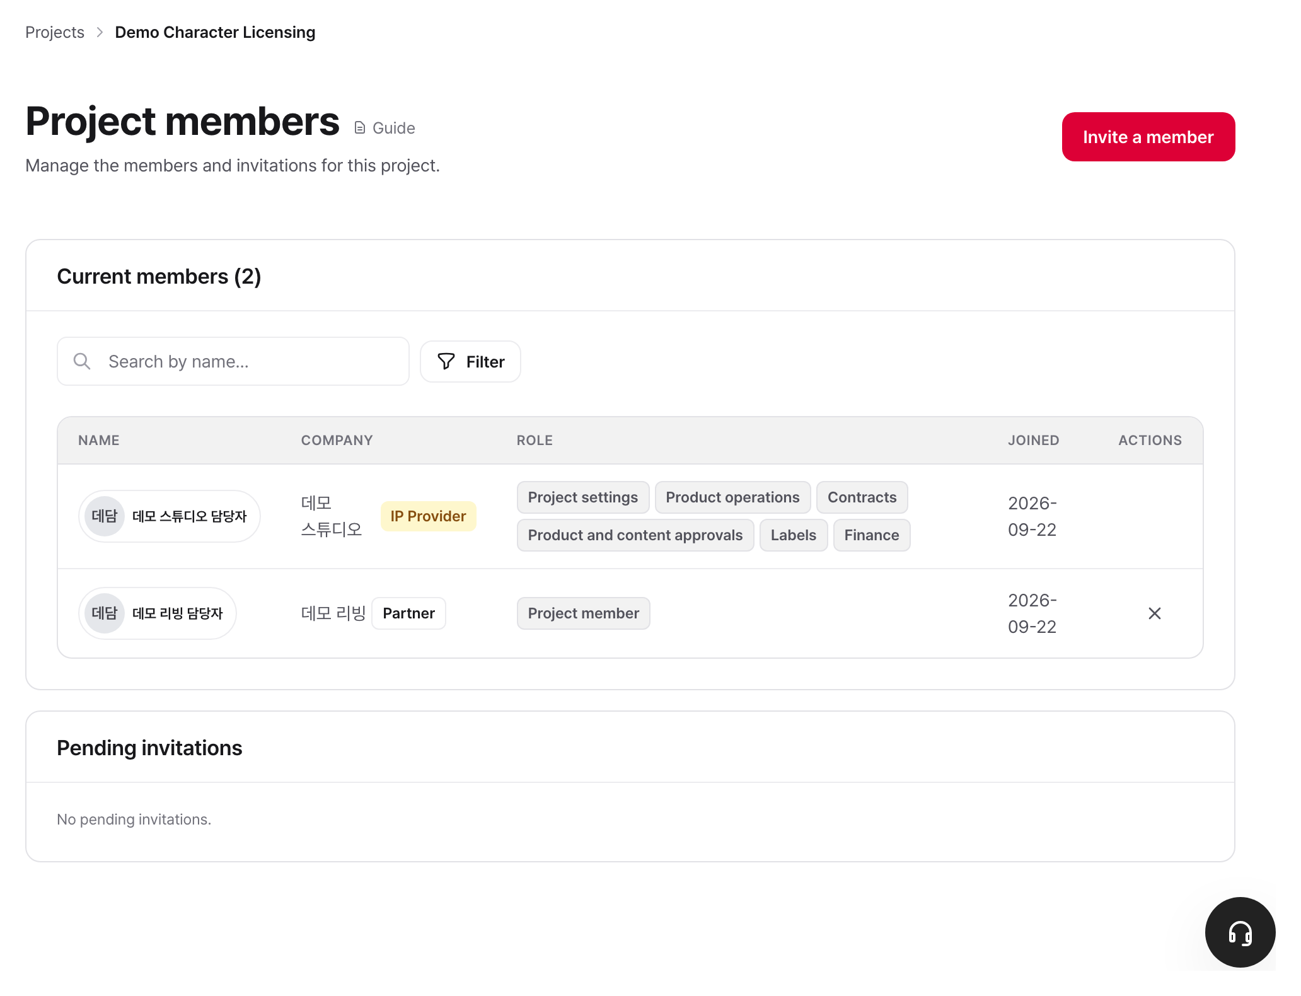Viewport: 1301px width, 996px height.
Task: Click the avatar of 데모 리빙 담당자
Action: [105, 613]
